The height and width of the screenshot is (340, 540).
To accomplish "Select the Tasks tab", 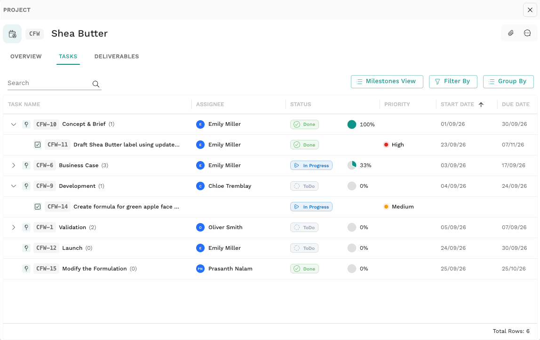I will (x=68, y=56).
